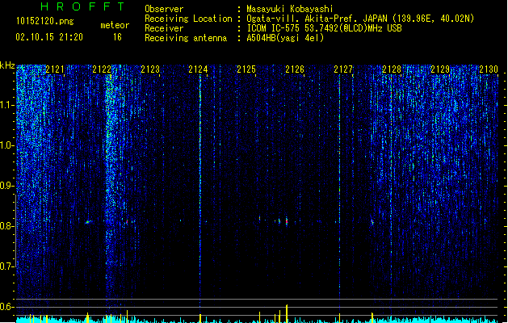Click the 2126 time marker

point(295,69)
